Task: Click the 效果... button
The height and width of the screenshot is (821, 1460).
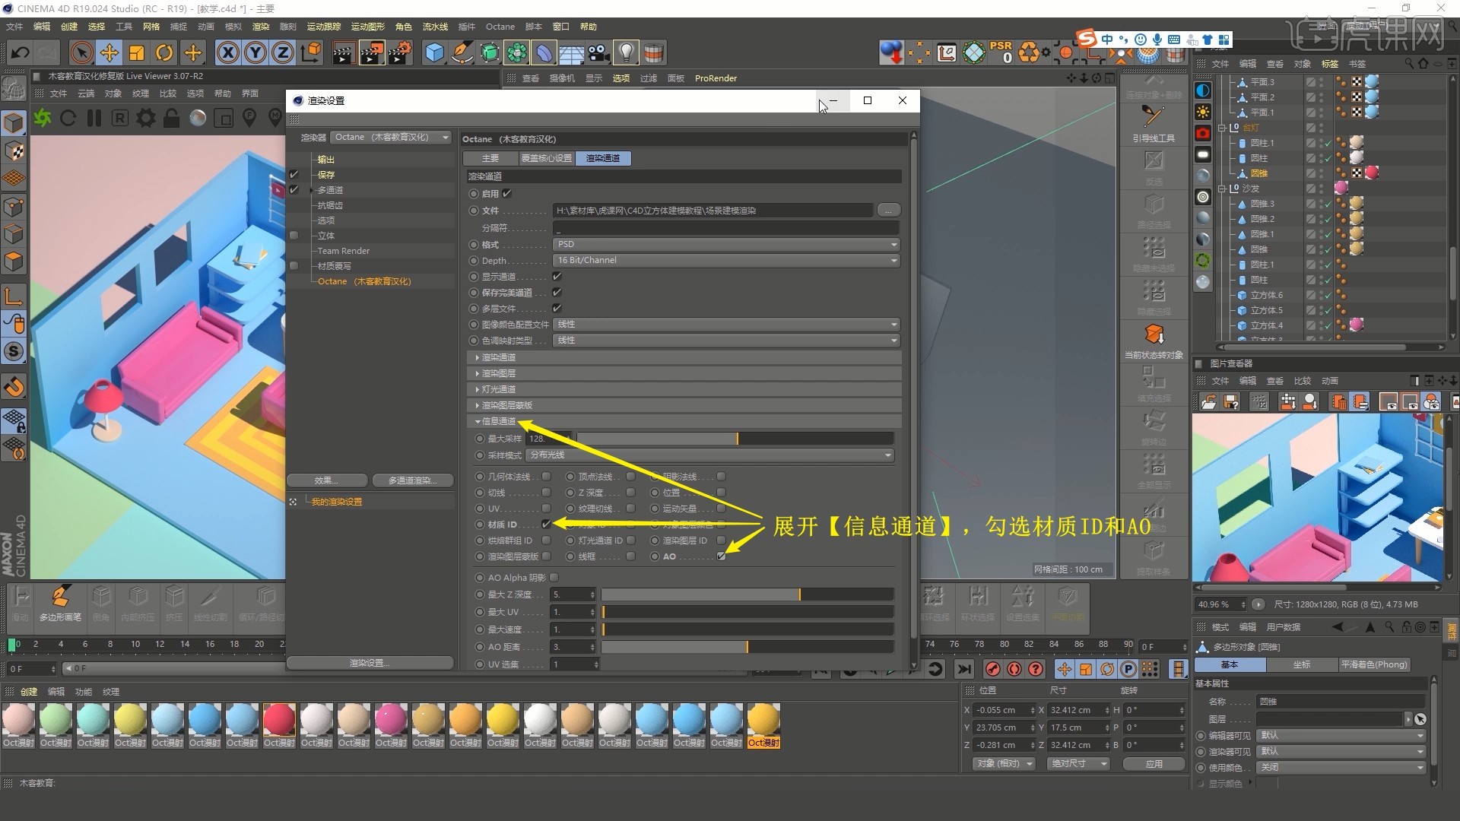Action: pos(327,480)
